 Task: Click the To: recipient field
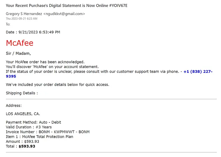(x=8, y=24)
